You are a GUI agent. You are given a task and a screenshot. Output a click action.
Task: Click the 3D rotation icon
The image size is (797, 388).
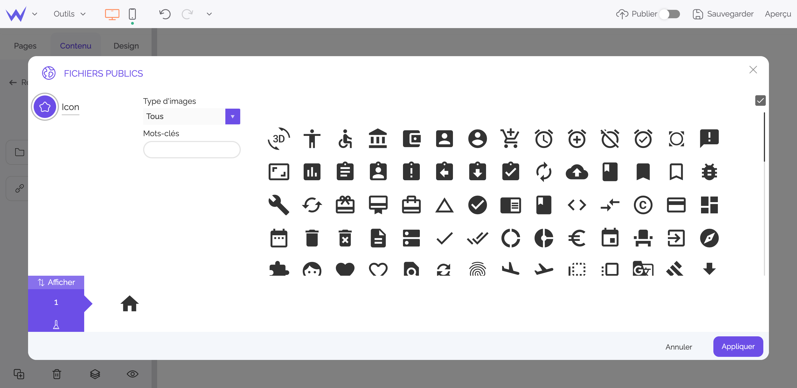pos(279,138)
